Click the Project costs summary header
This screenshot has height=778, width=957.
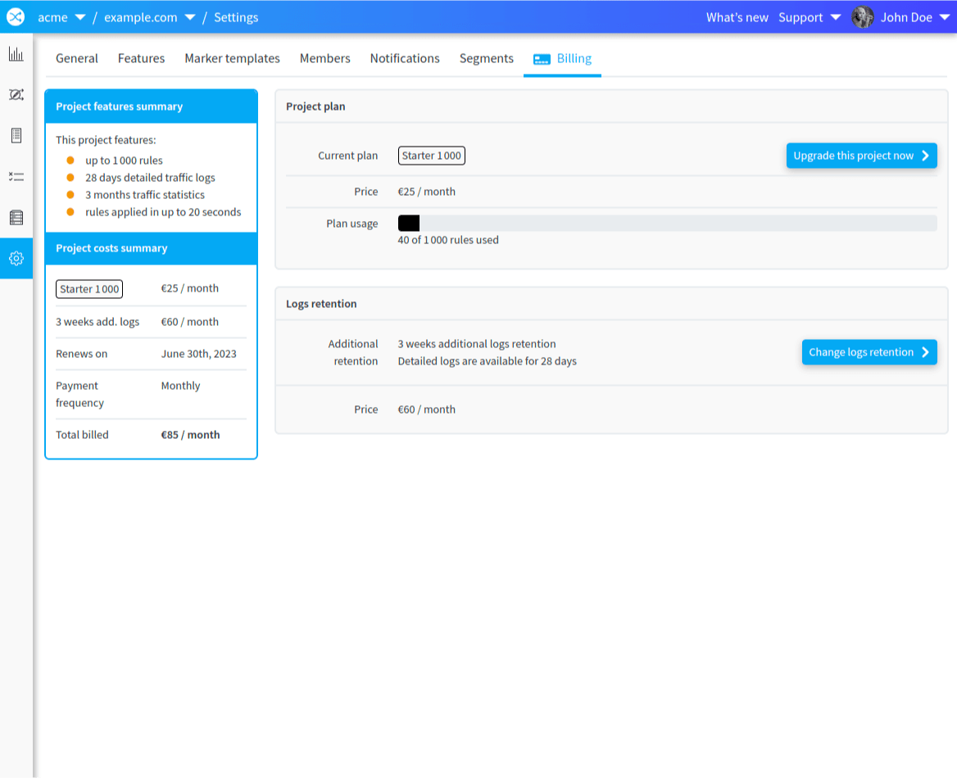152,248
